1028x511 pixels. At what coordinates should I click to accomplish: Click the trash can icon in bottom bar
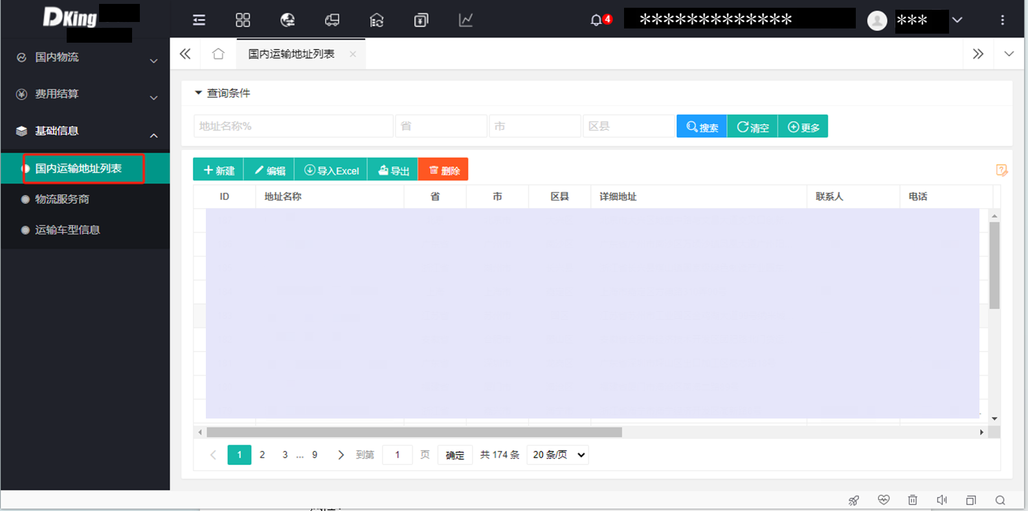[912, 500]
